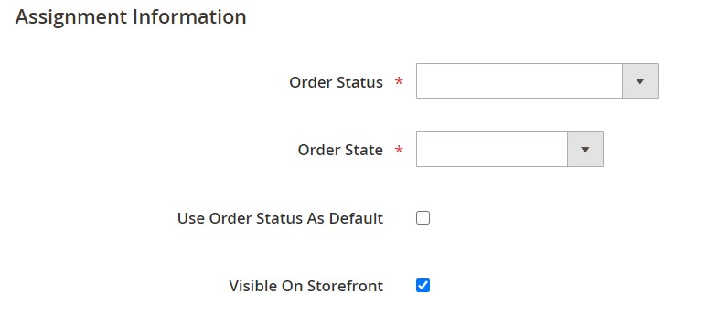Click the Order Status label text

click(x=336, y=82)
